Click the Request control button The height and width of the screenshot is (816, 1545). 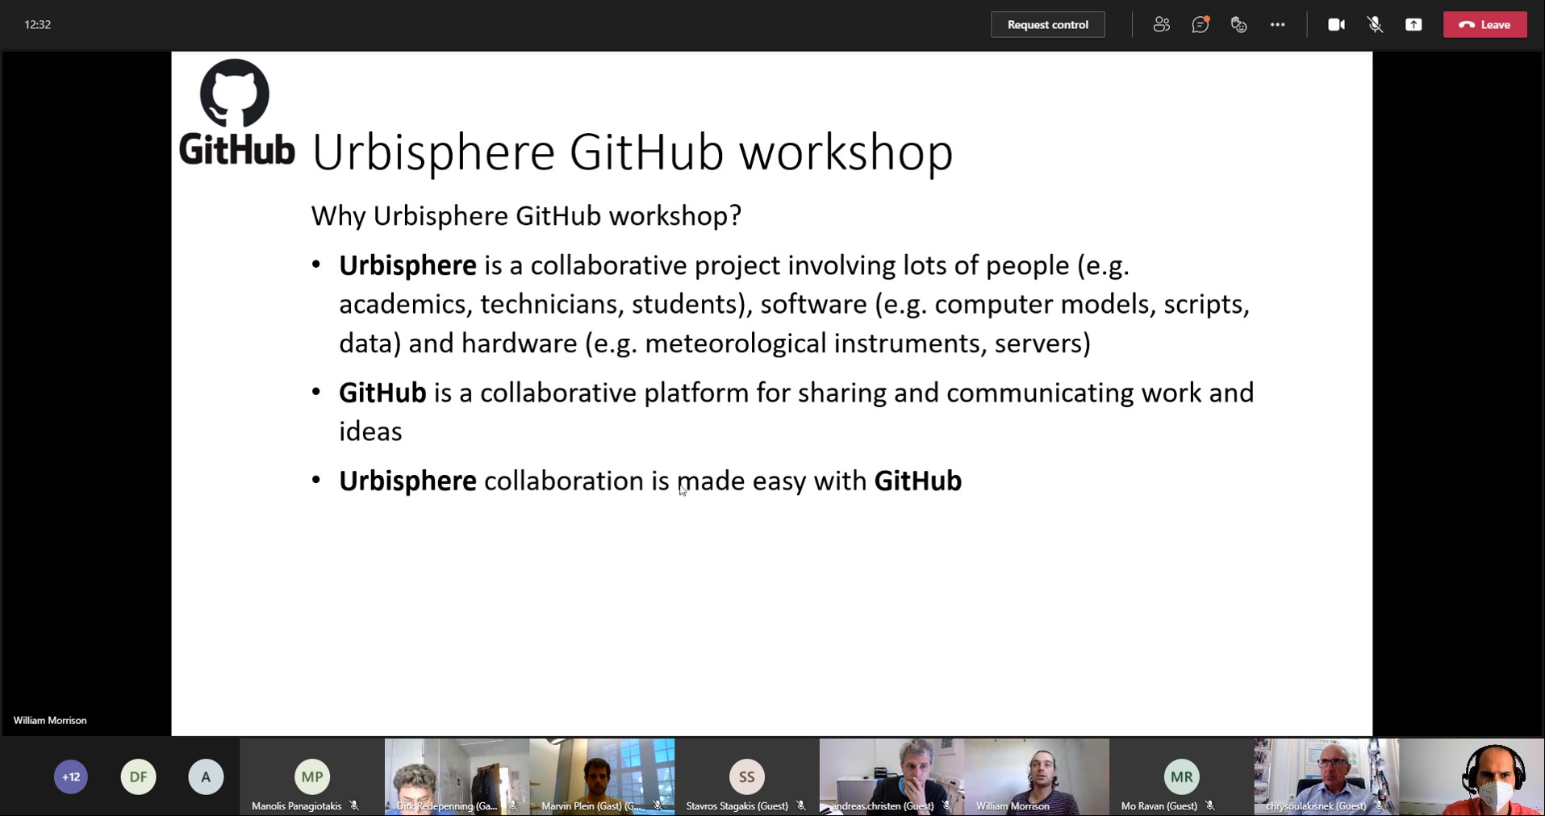click(1047, 24)
